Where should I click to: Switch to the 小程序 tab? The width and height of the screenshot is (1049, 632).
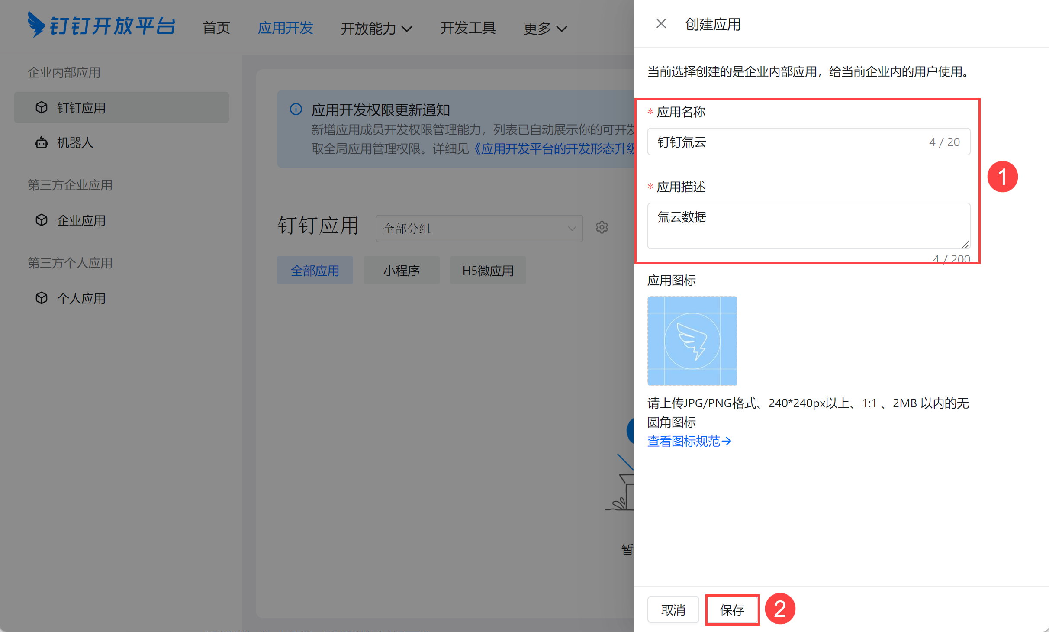(401, 270)
